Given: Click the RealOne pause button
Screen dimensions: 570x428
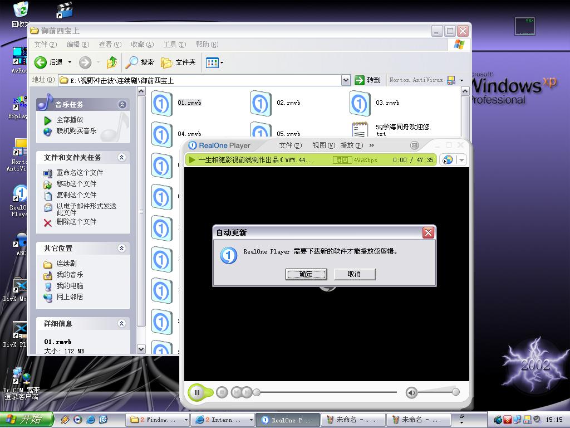Looking at the screenshot, I should click(x=196, y=392).
